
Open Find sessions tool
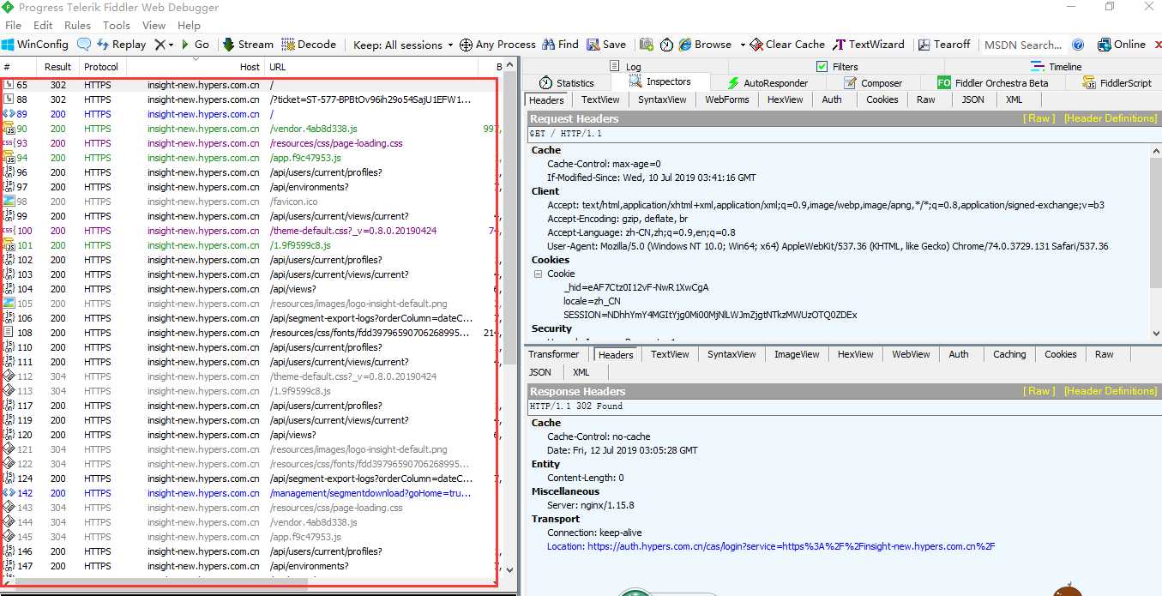560,45
